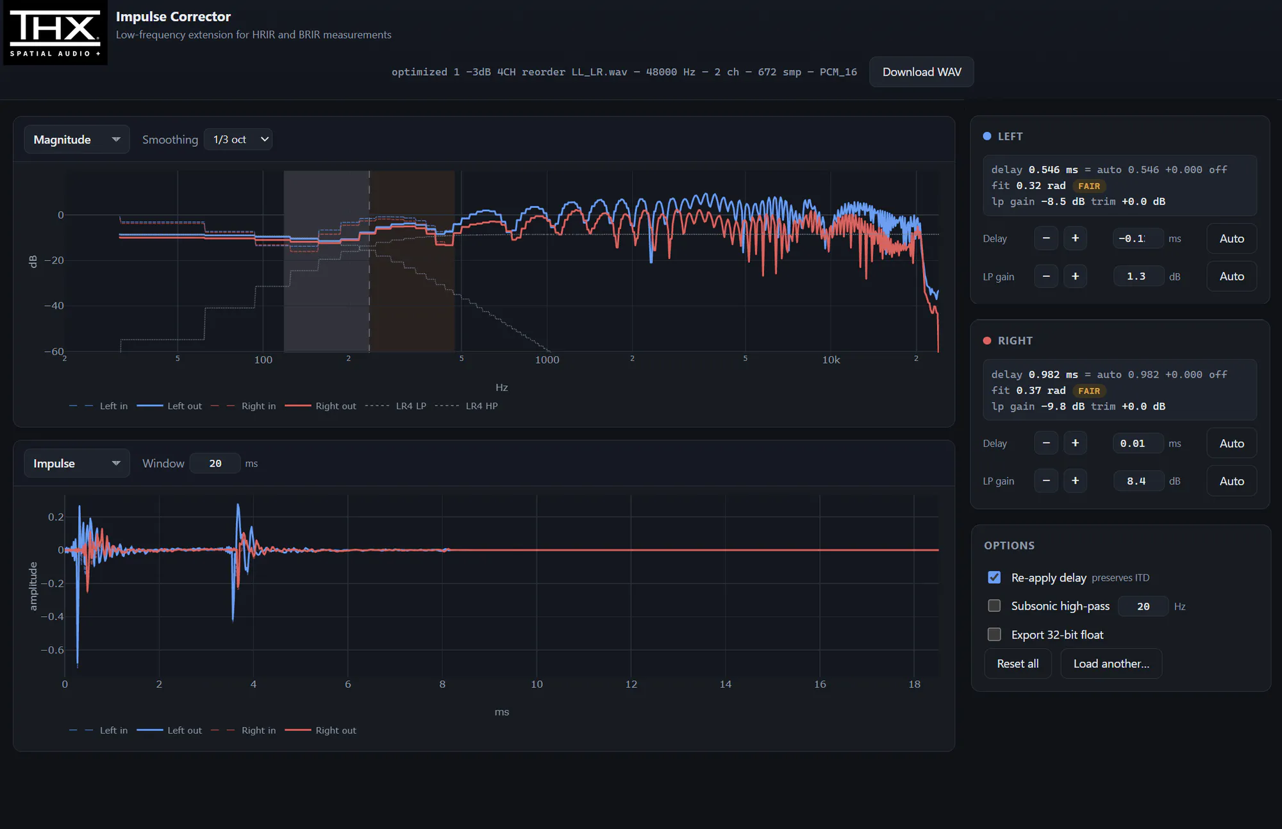The image size is (1282, 829).
Task: Click the FAIR badge in RIGHT panel
Action: (x=1088, y=390)
